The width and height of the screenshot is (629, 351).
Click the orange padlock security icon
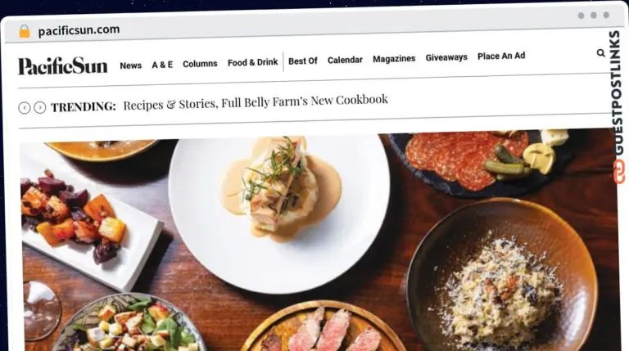[x=25, y=31]
